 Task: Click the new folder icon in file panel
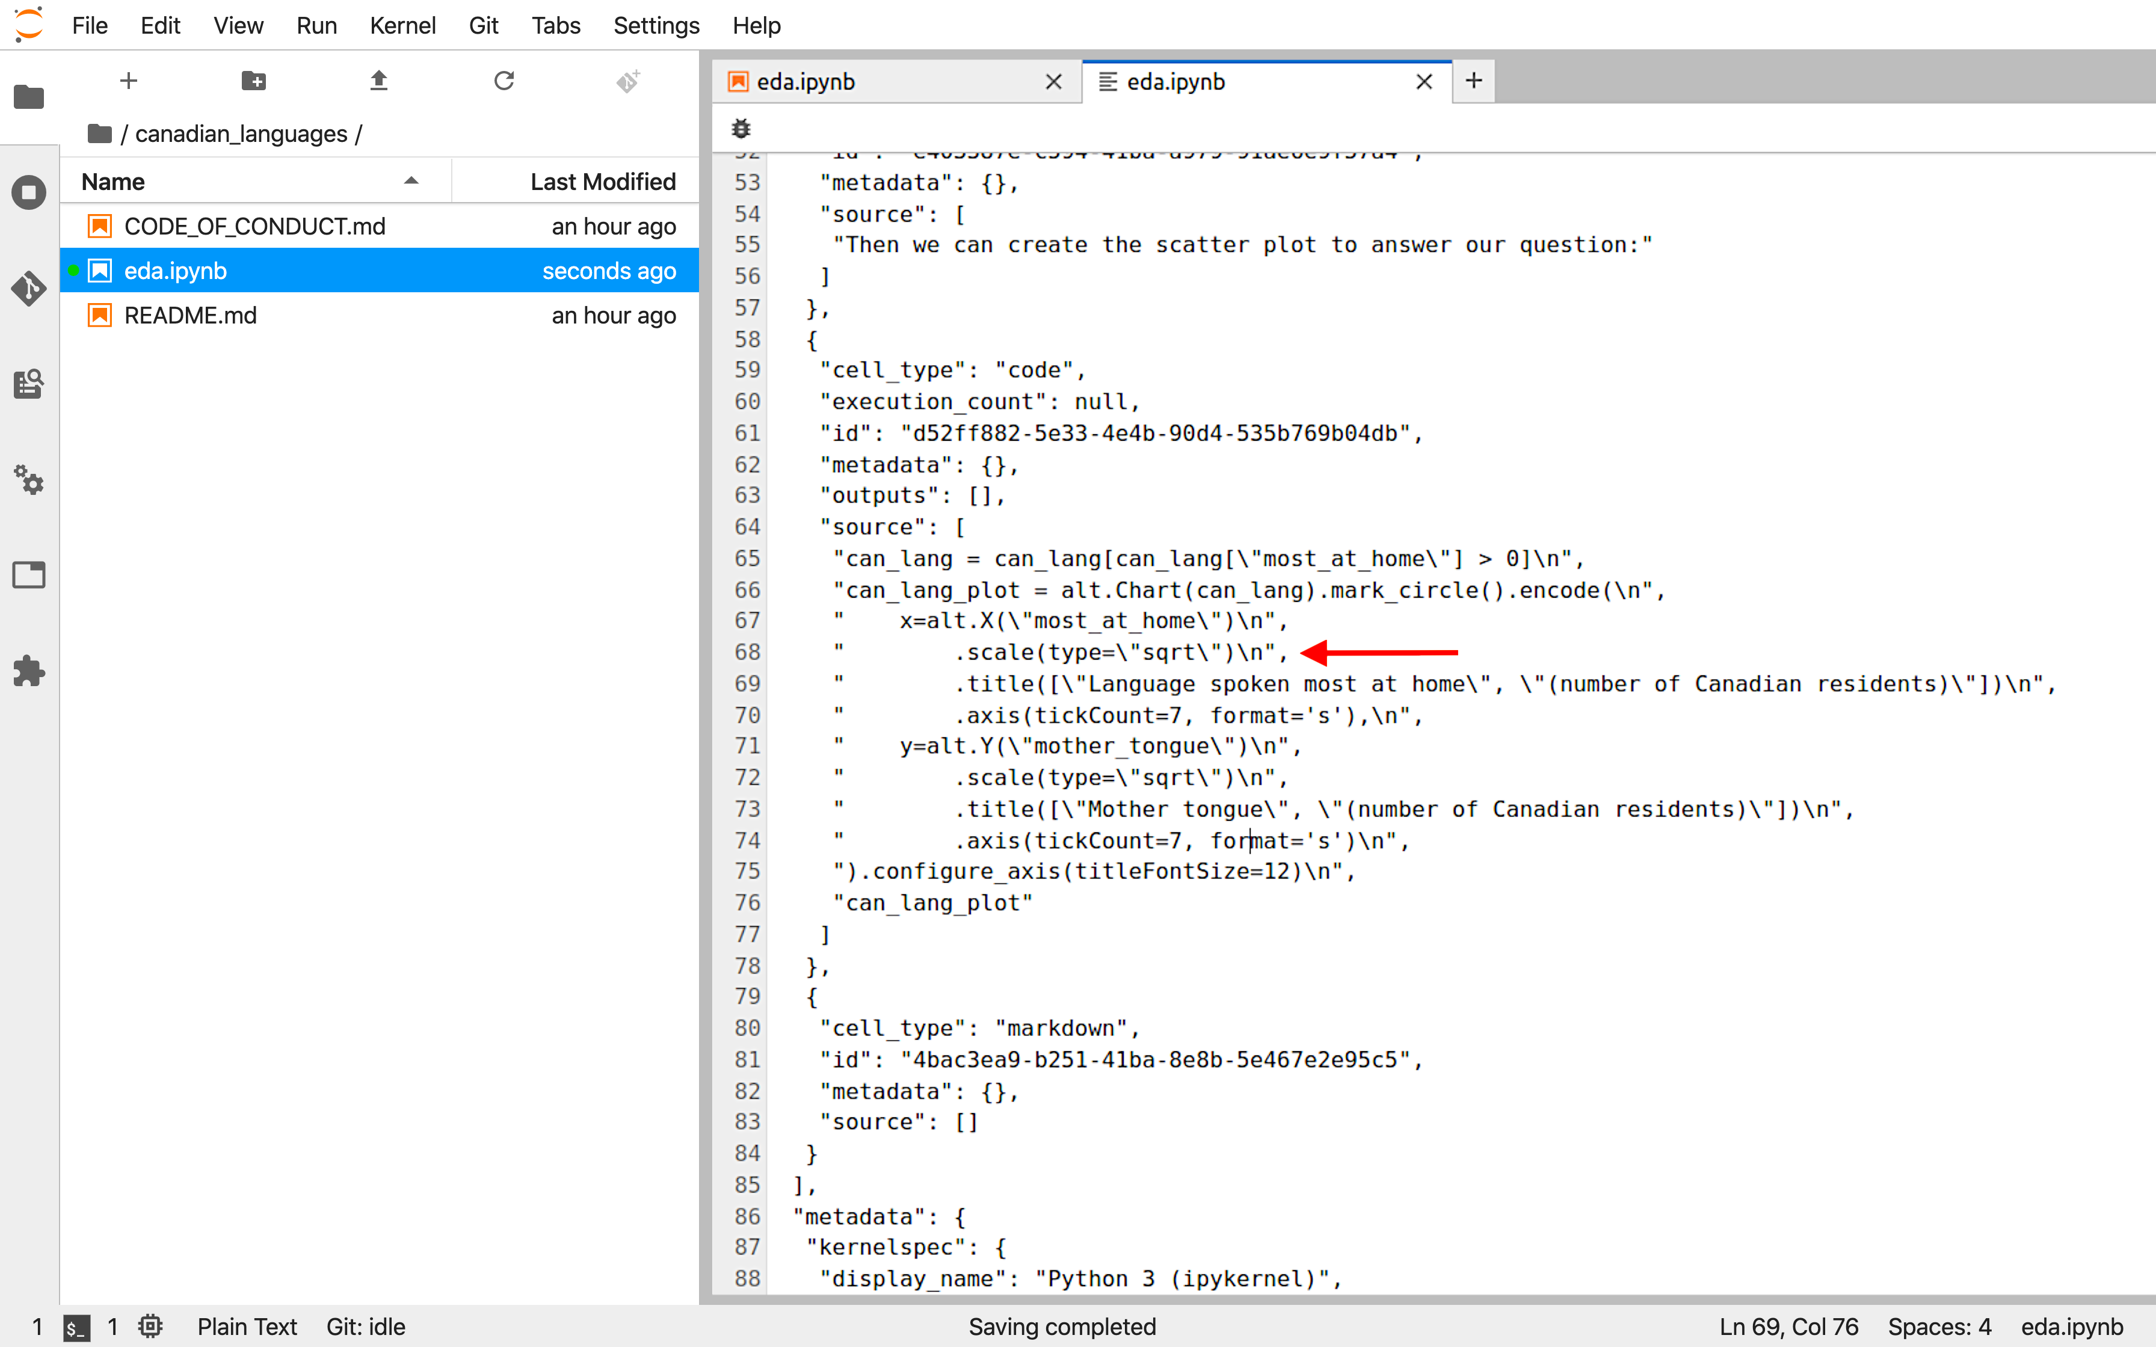[x=253, y=79]
